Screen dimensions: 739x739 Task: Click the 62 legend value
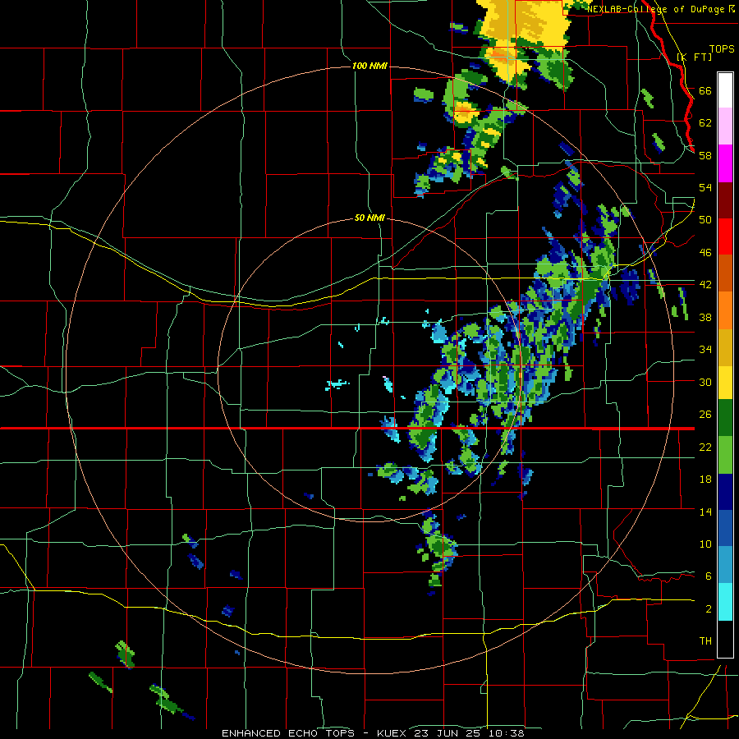point(705,122)
